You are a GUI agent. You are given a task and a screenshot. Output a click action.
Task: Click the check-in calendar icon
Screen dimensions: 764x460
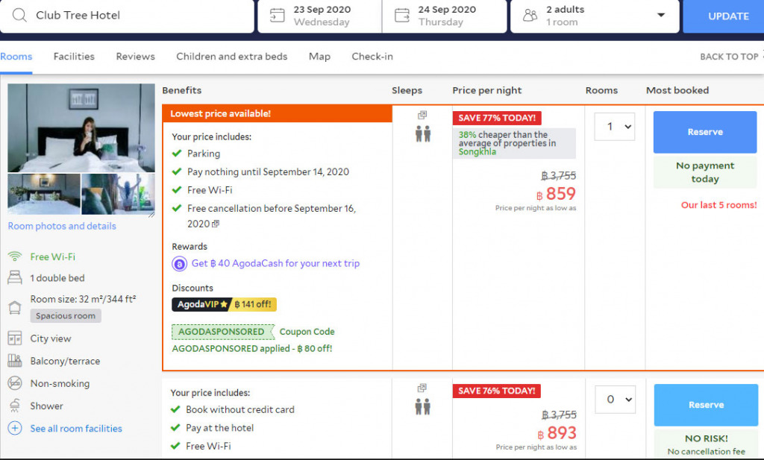click(277, 16)
